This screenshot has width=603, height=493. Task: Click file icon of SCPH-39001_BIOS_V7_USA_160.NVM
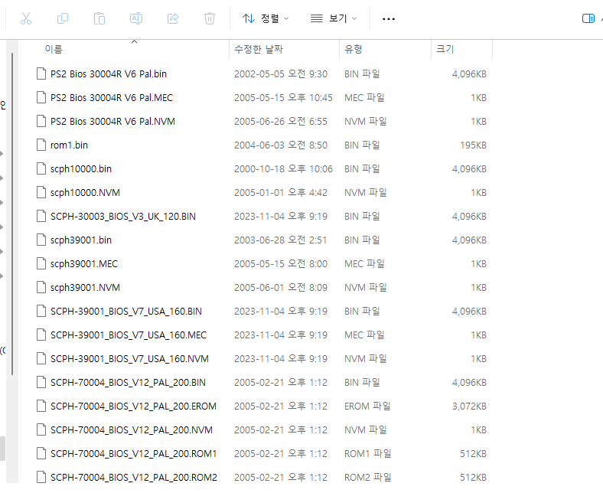coord(41,359)
